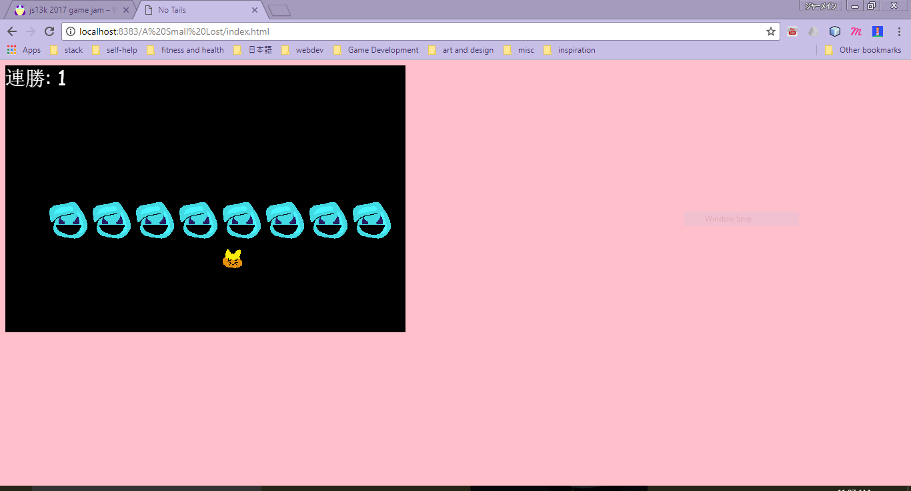
Task: Click the gray diamond extension icon
Action: pos(813,31)
